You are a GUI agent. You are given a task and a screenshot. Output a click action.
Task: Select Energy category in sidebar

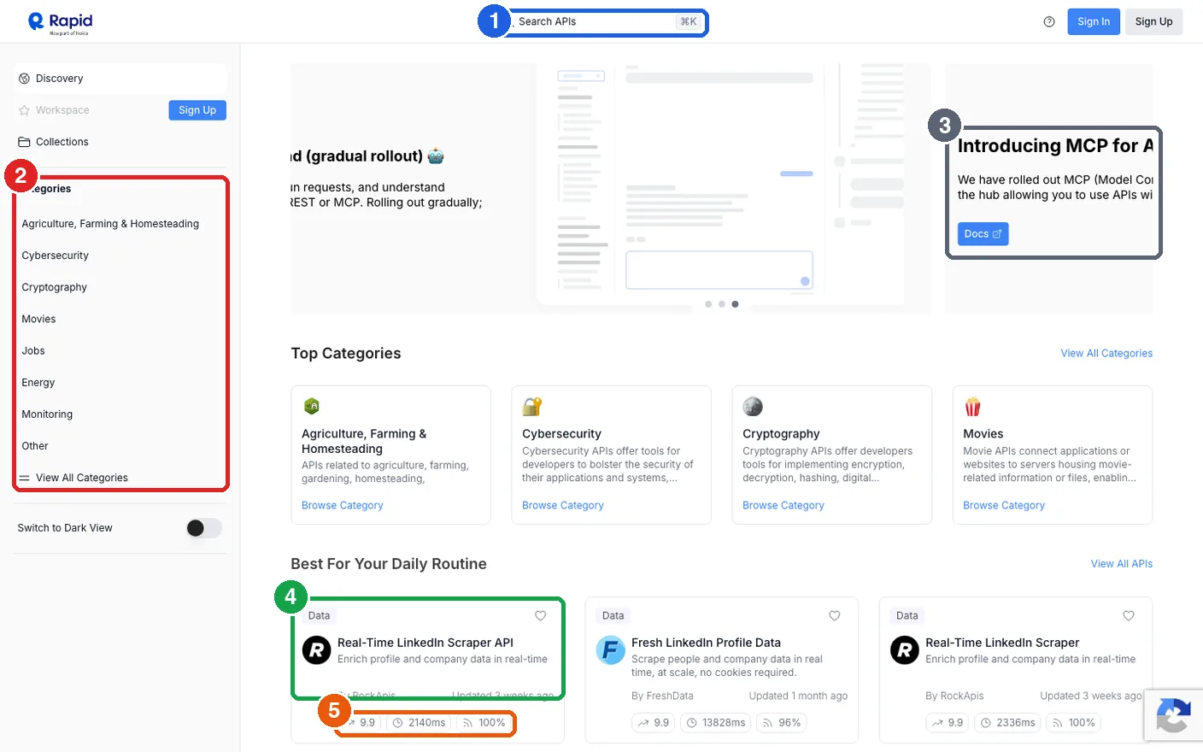38,383
